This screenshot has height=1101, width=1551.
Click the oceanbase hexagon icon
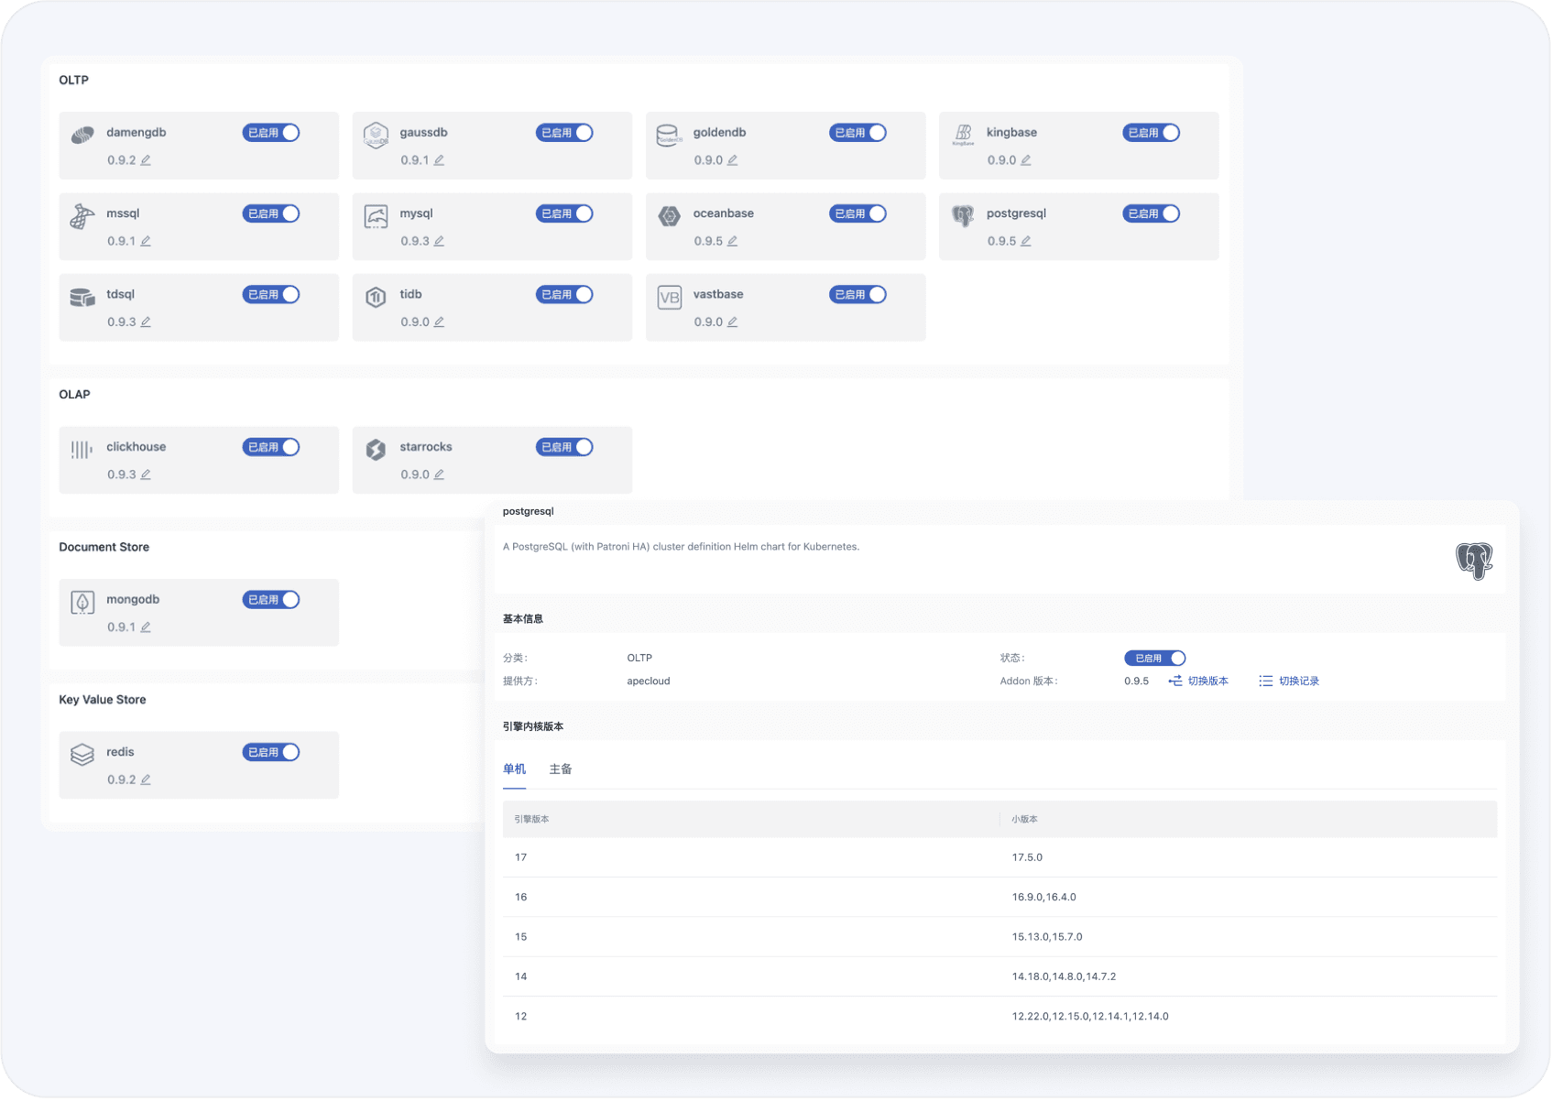pyautogui.click(x=669, y=216)
